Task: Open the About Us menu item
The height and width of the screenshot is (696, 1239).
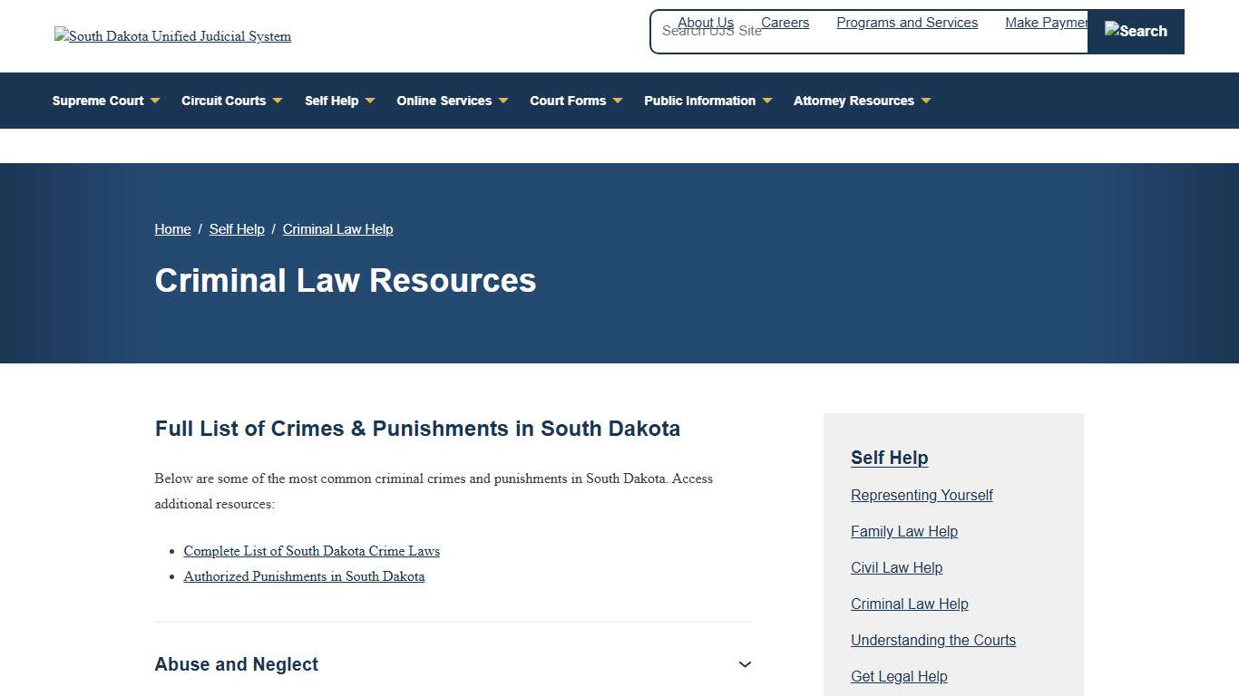Action: pyautogui.click(x=706, y=22)
